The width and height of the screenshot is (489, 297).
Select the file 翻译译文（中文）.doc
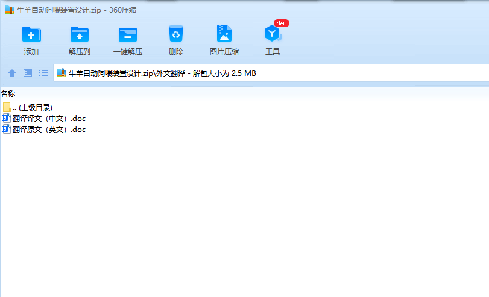[x=43, y=119]
